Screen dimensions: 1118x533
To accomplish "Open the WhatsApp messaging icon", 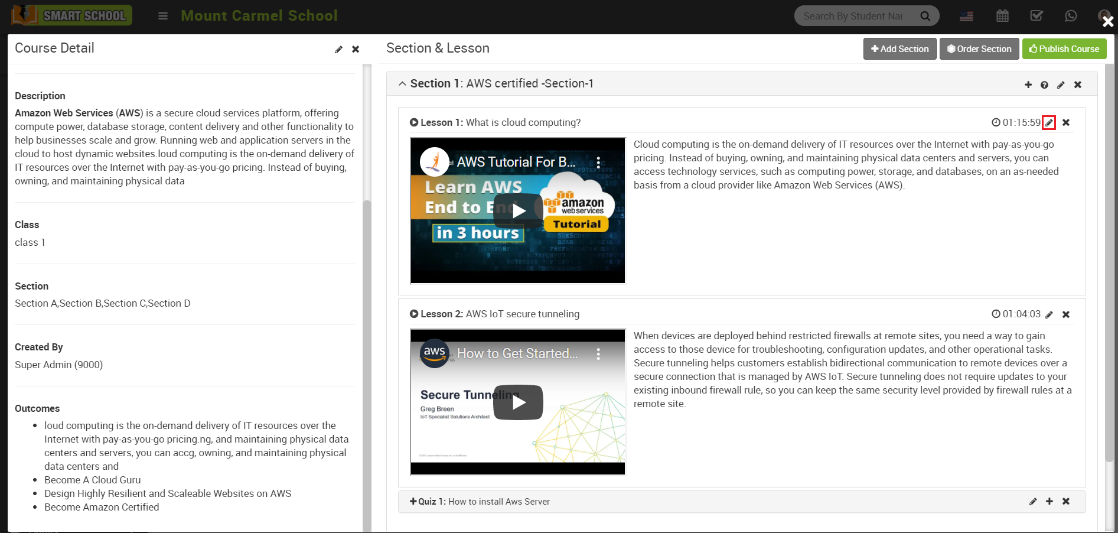I will (1071, 15).
